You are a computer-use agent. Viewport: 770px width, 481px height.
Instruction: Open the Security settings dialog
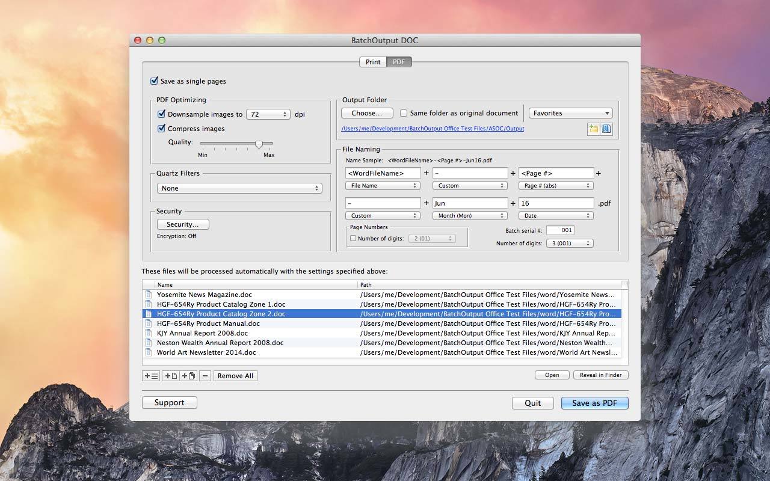click(x=182, y=224)
